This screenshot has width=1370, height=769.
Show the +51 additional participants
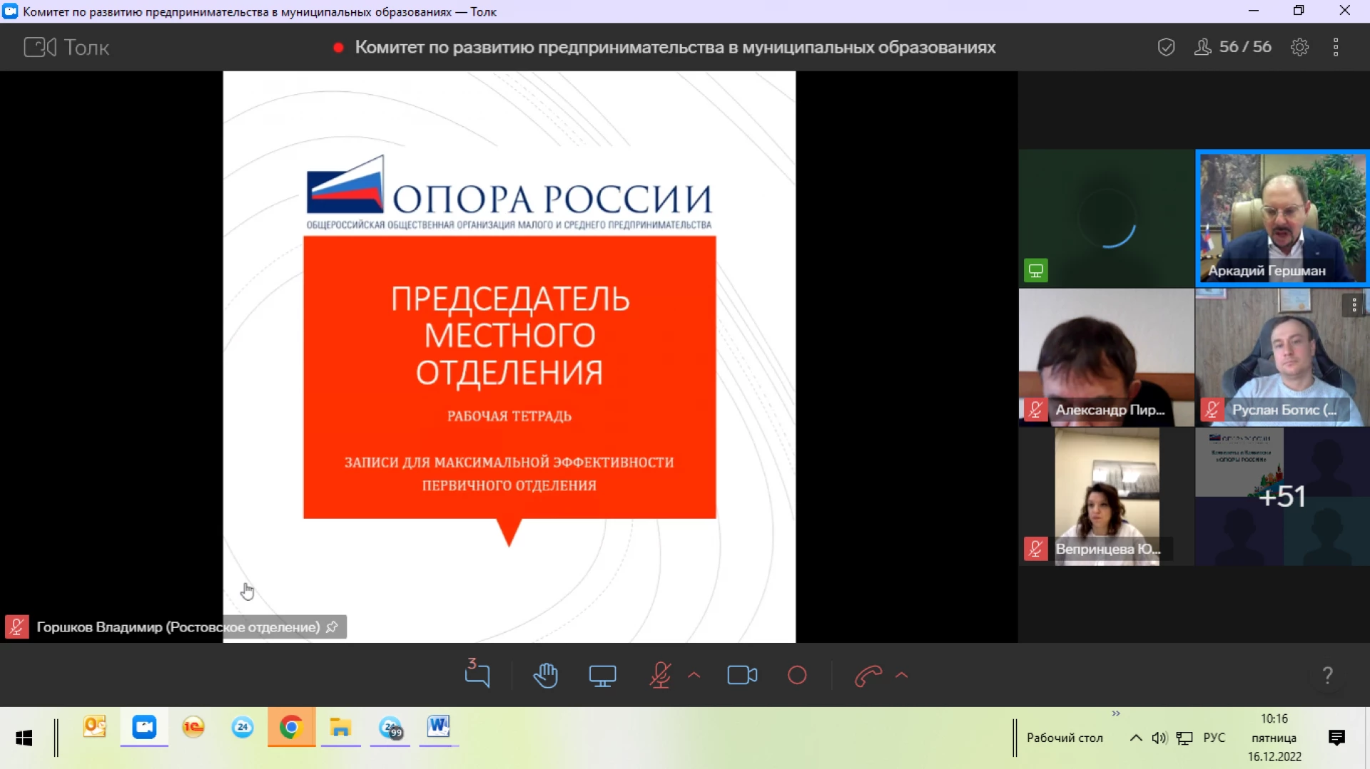1282,497
